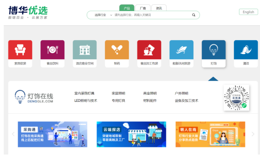Click the search magnifier icon
The height and width of the screenshot is (157, 260).
click(x=194, y=15)
